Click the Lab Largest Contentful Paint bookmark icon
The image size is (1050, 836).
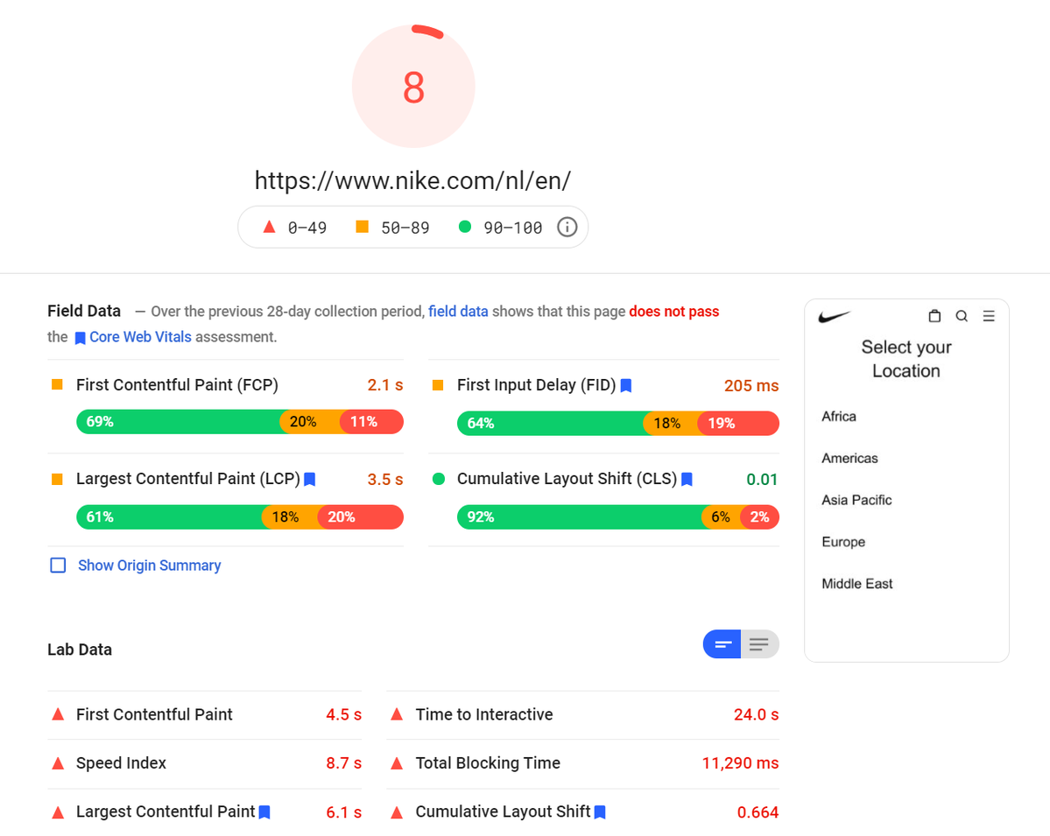pos(264,811)
